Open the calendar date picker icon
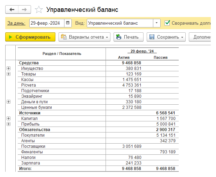216x177 pixels. click(x=68, y=23)
